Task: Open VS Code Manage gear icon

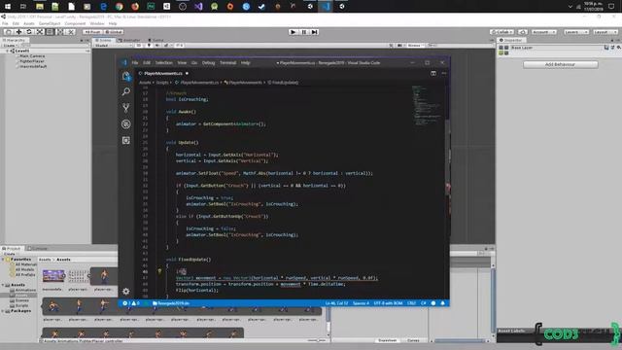Action: click(x=126, y=292)
